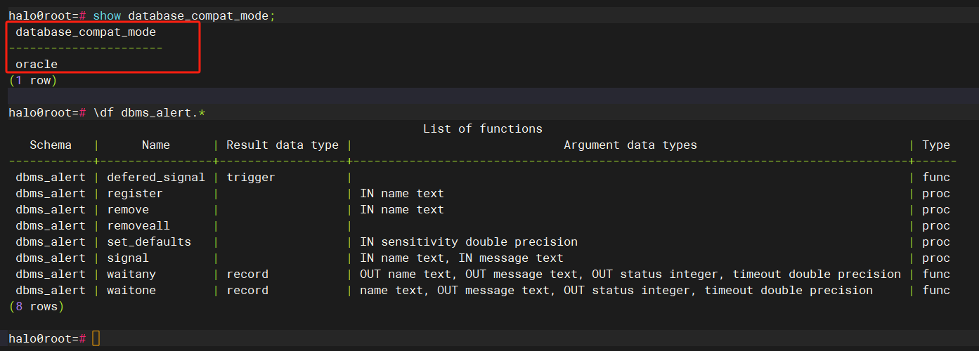Select the Name column header

tap(155, 145)
